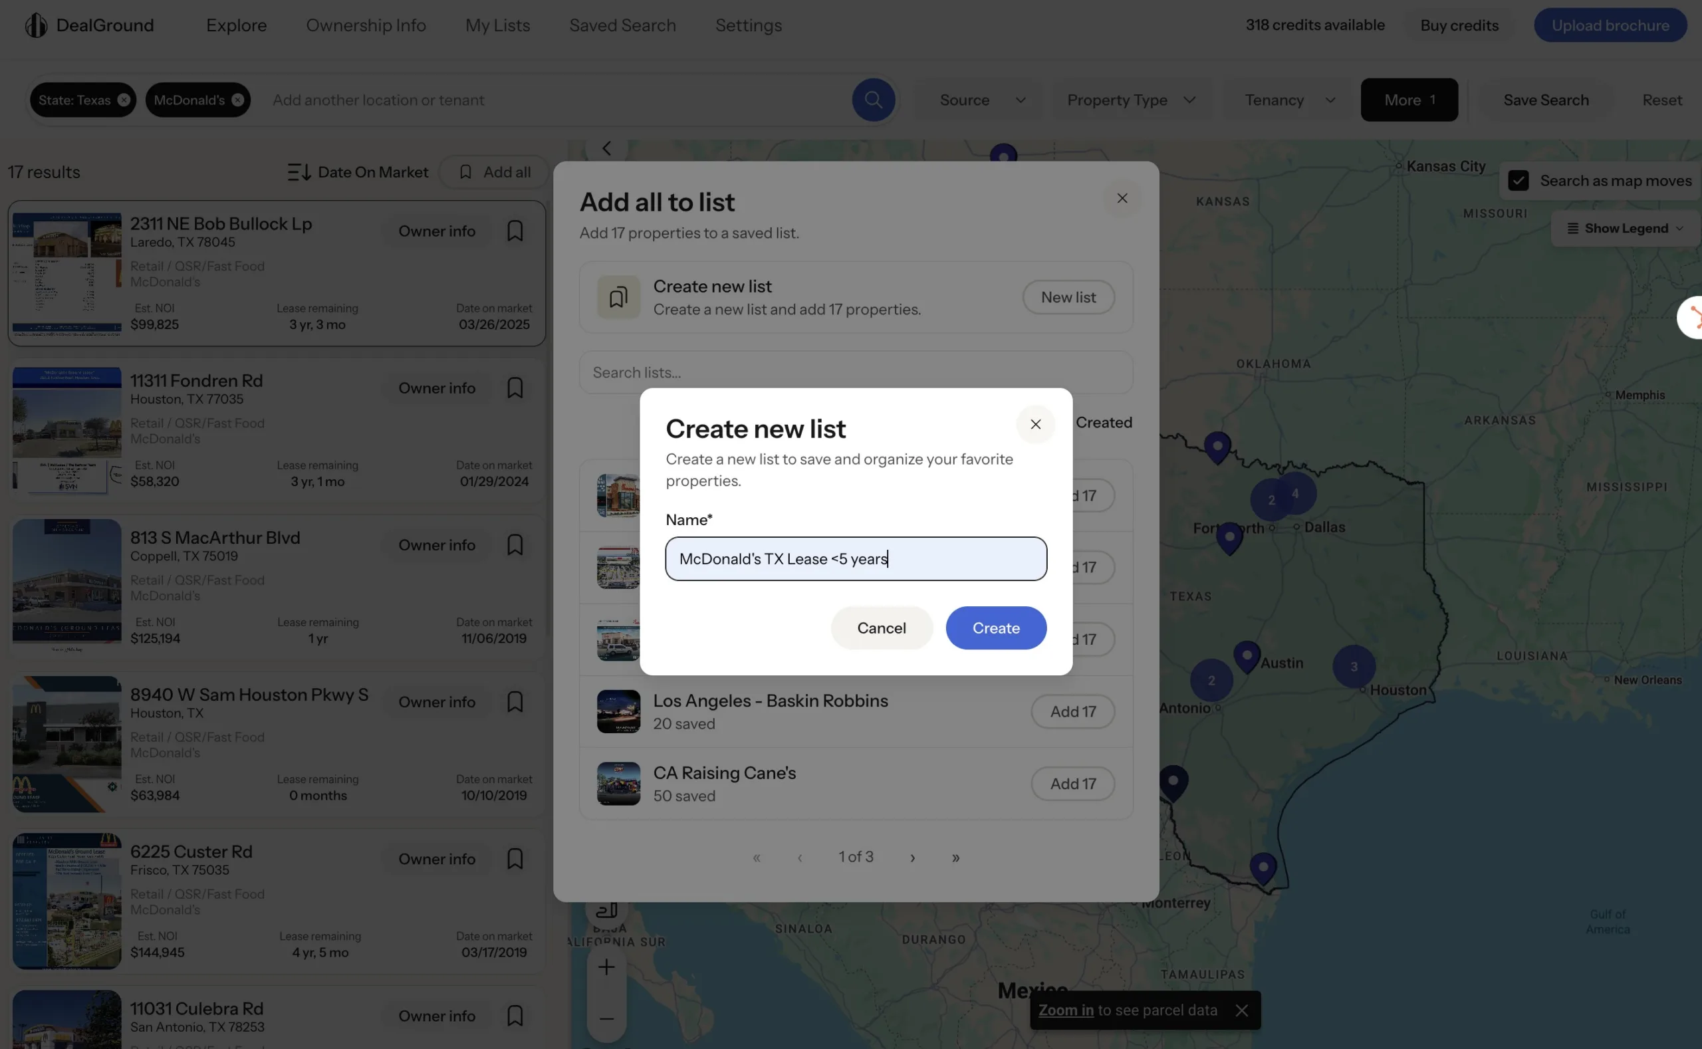Go to the My Lists tab

(x=497, y=26)
